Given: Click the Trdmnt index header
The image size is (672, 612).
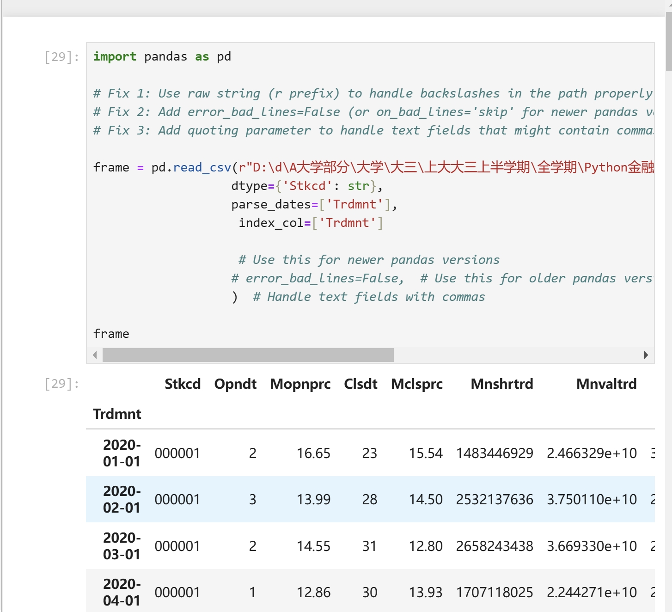Looking at the screenshot, I should click(x=117, y=414).
